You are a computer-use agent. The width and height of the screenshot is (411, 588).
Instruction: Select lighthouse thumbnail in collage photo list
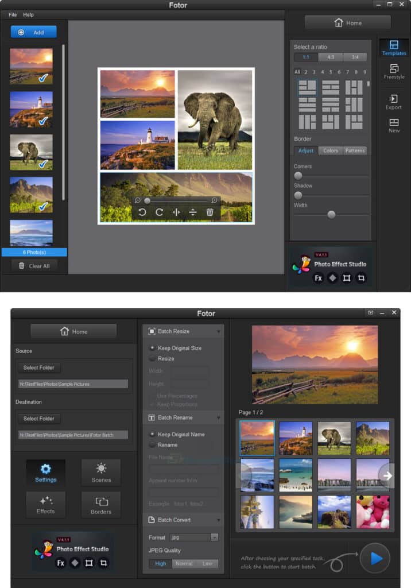click(31, 109)
